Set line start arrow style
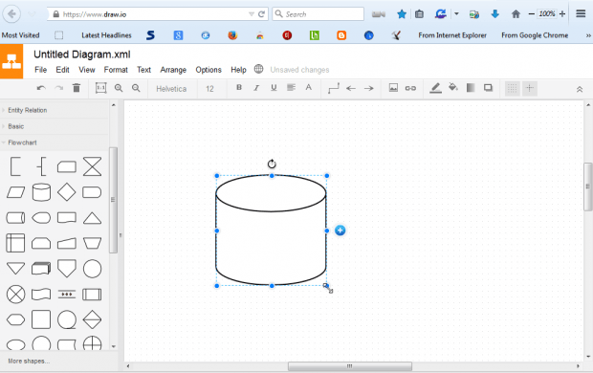 [351, 89]
